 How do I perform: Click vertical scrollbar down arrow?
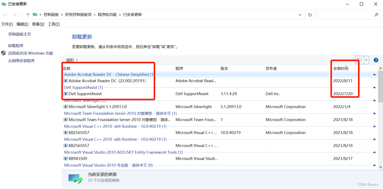tap(380, 167)
